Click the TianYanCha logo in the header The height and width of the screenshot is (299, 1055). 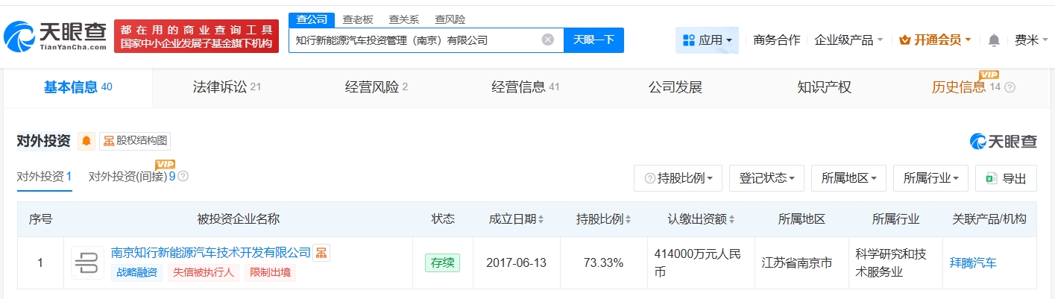[56, 35]
